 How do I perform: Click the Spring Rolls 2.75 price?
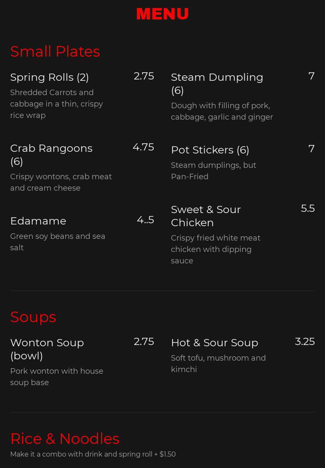pos(144,76)
